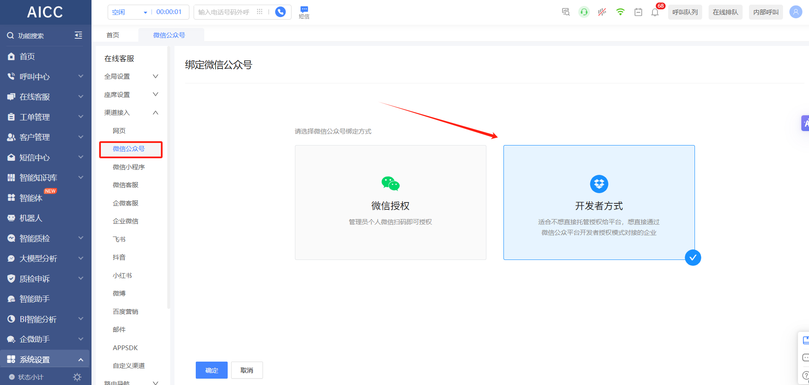
Task: Open notifications bell with 68 badge
Action: tap(655, 11)
